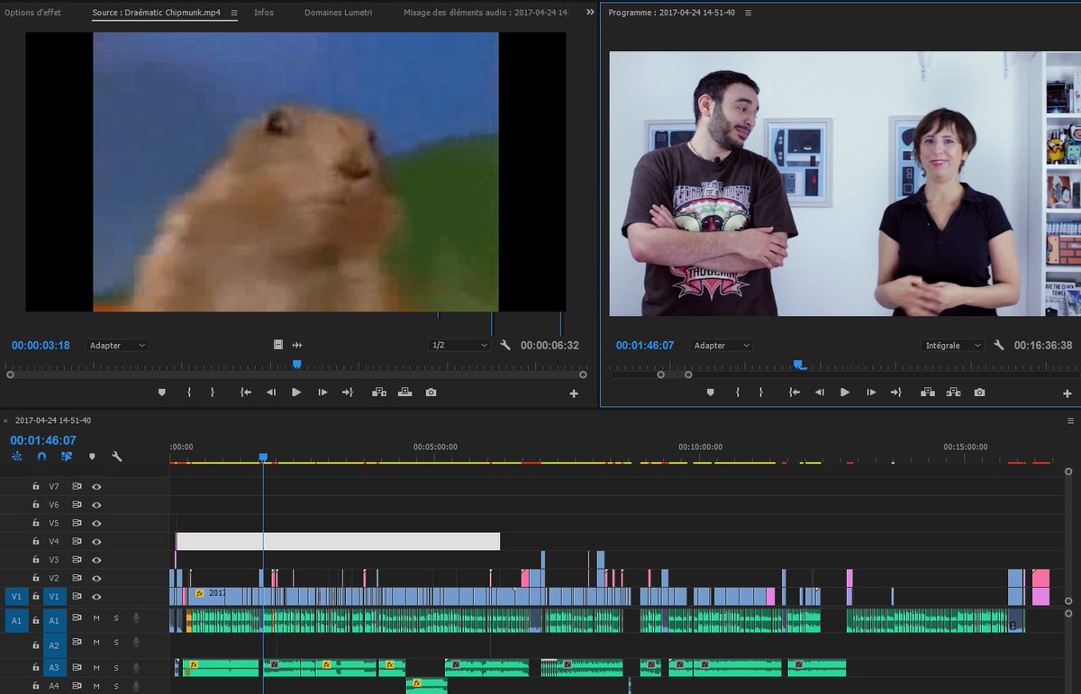Add a marker to the timeline
This screenshot has height=694, width=1081.
point(92,456)
